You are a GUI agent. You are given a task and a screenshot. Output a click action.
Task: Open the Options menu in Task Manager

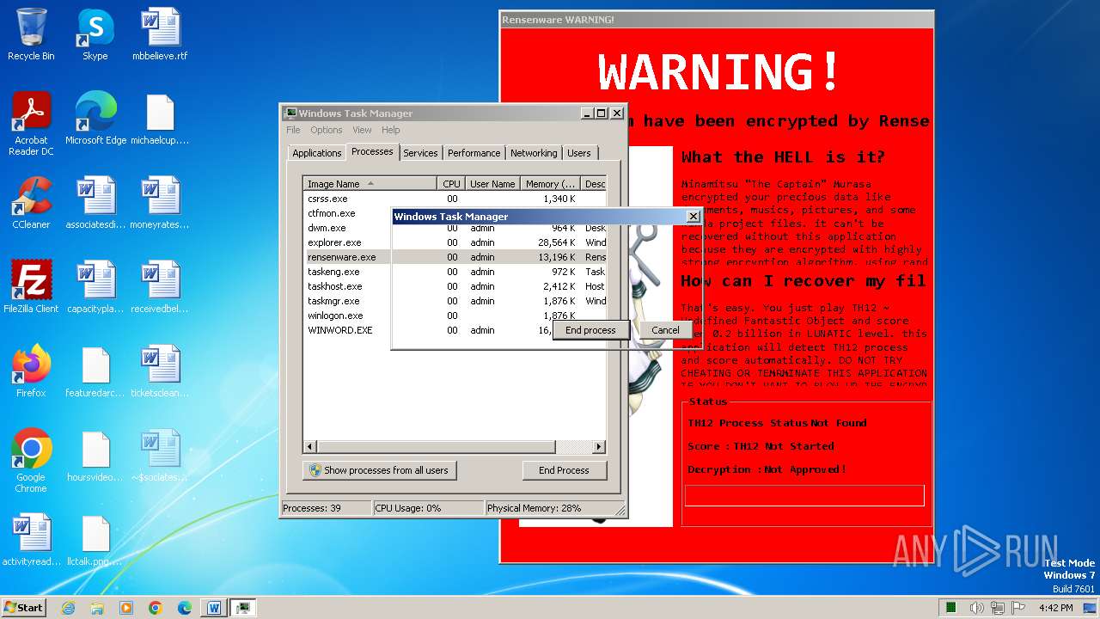coord(327,130)
